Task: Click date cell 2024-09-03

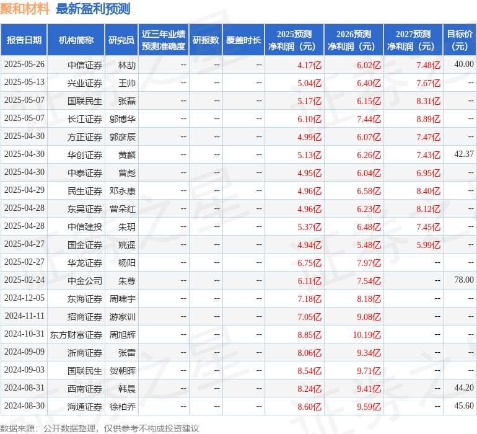Action: click(x=24, y=370)
